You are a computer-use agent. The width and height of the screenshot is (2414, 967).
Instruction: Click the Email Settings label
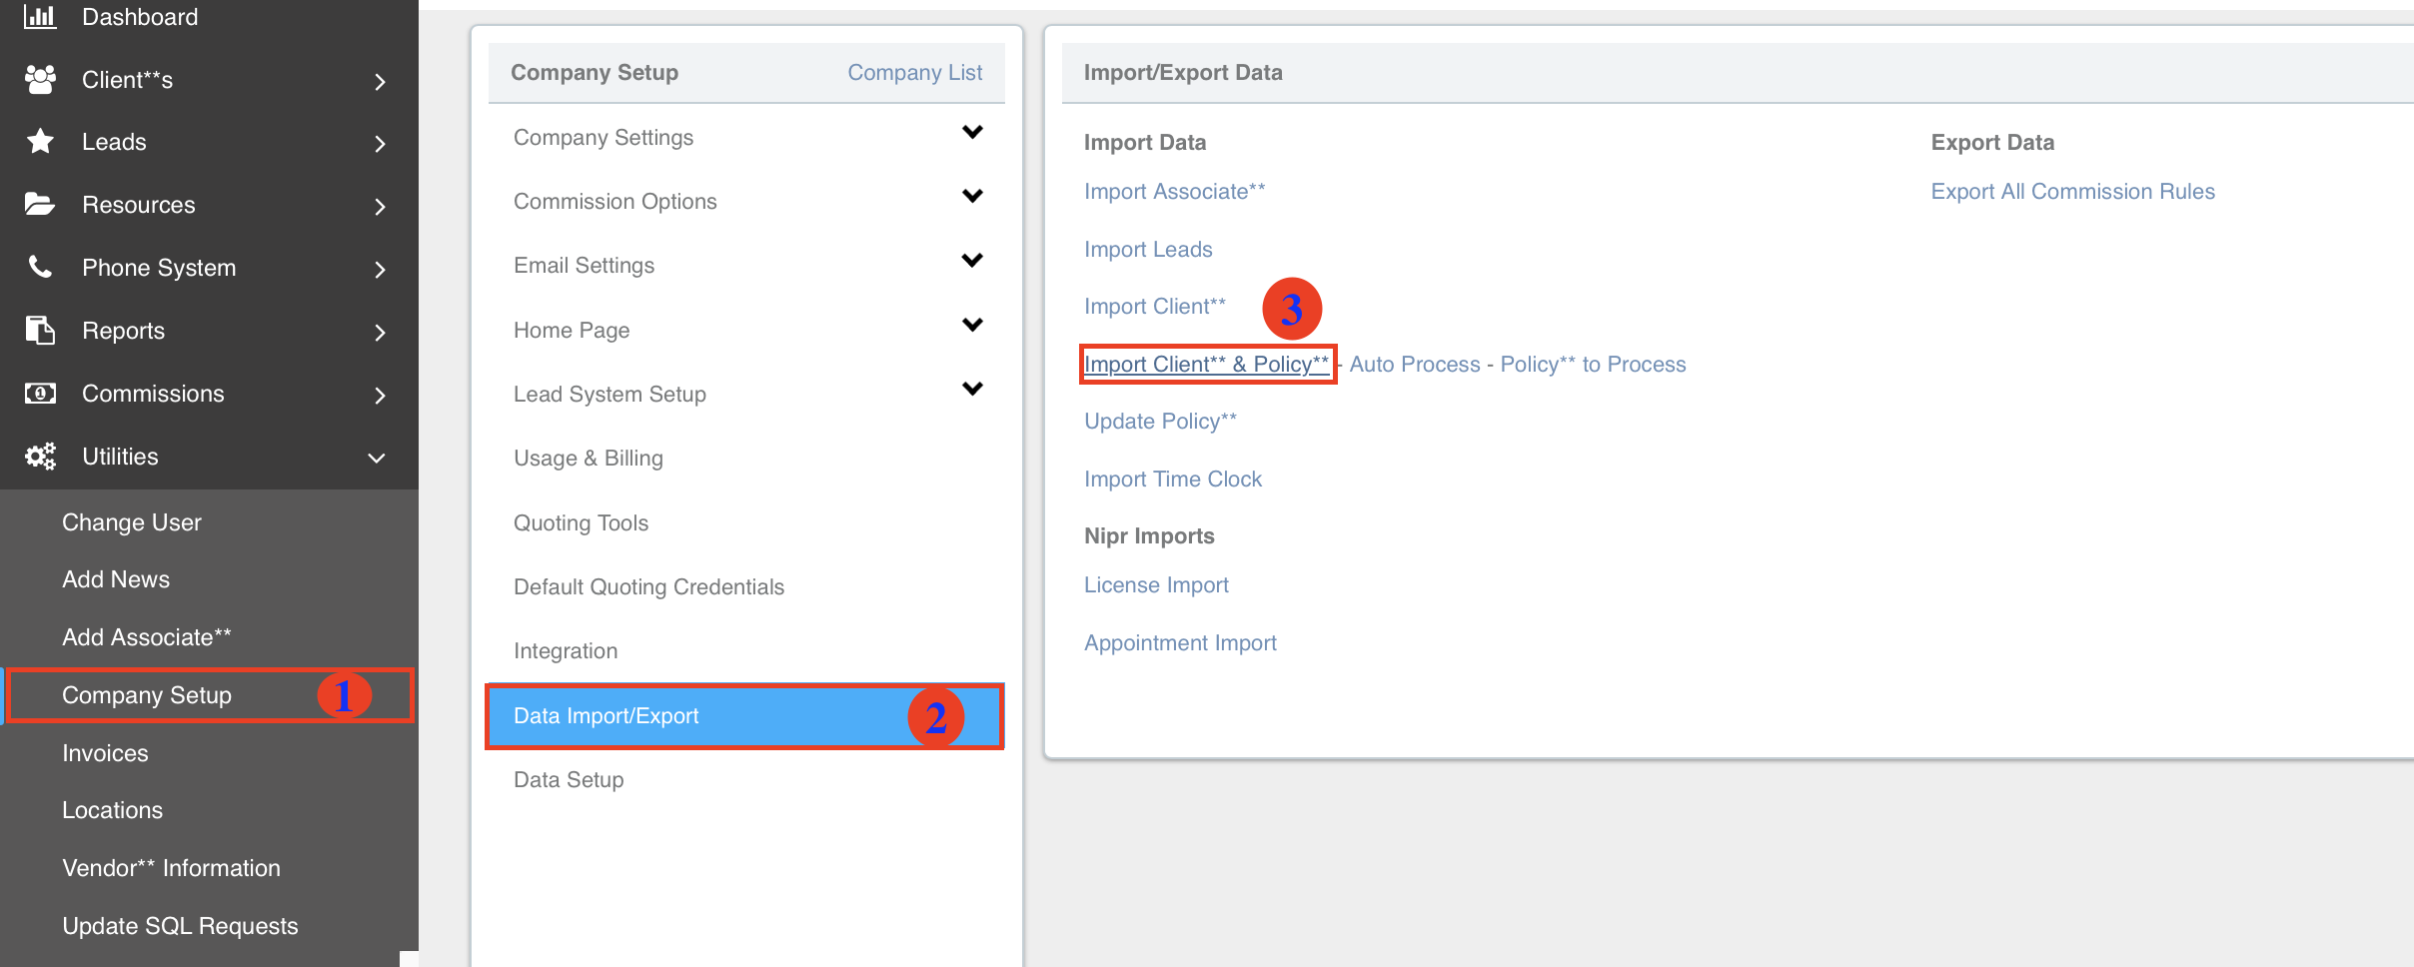coord(585,266)
